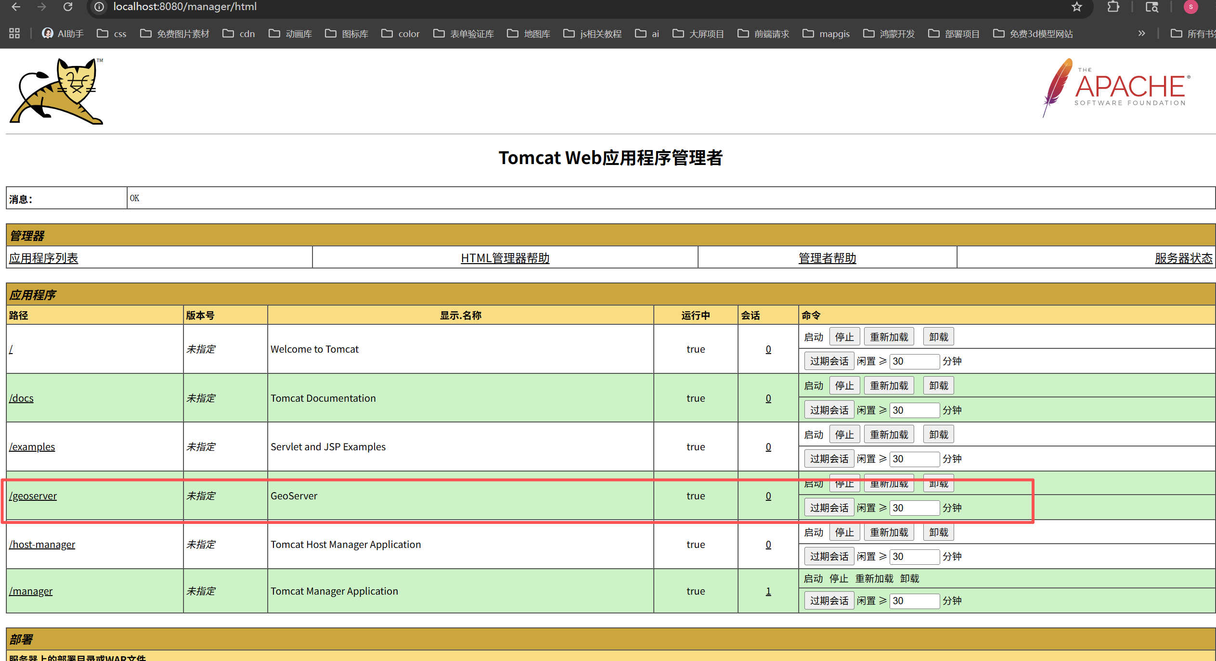1216x661 pixels.
Task: Open the css bookmark folder
Action: tap(112, 33)
